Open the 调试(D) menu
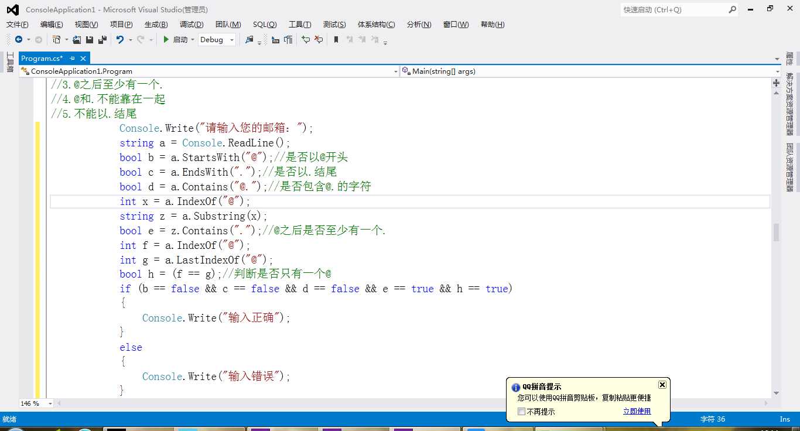Screen dimensions: 800x431 point(192,25)
